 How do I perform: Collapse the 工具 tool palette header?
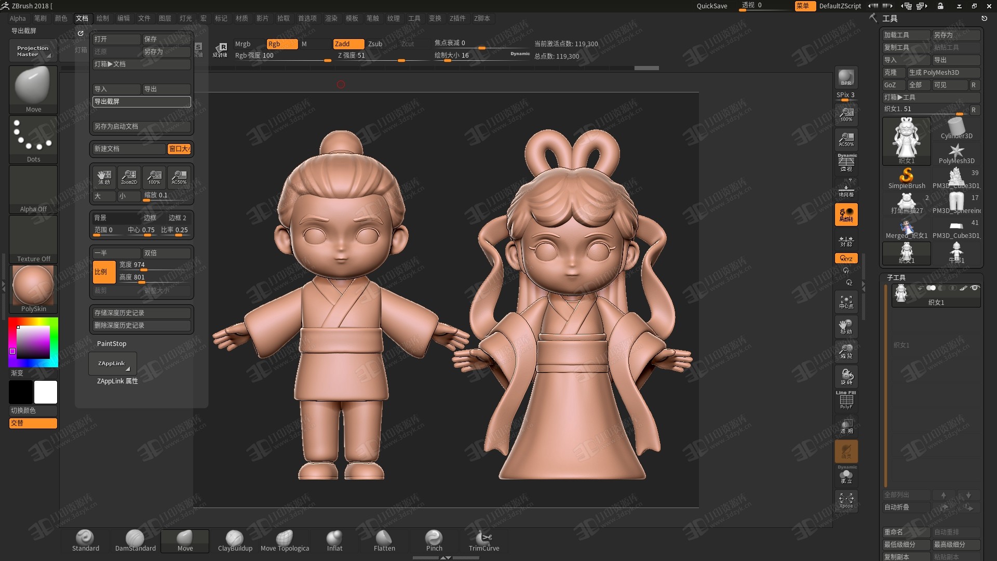[x=890, y=18]
